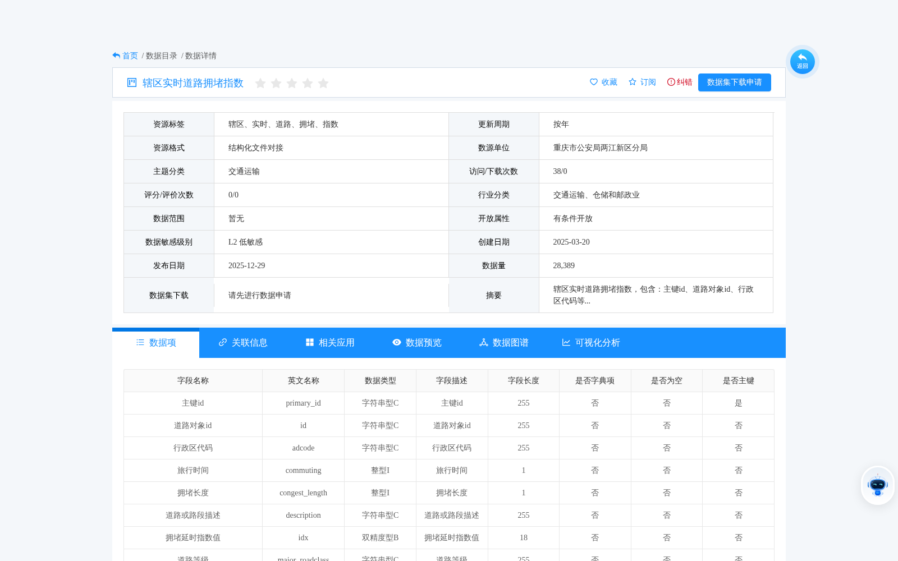The height and width of the screenshot is (561, 898).
Task: Rate four stars on the dataset
Action: coord(308,83)
